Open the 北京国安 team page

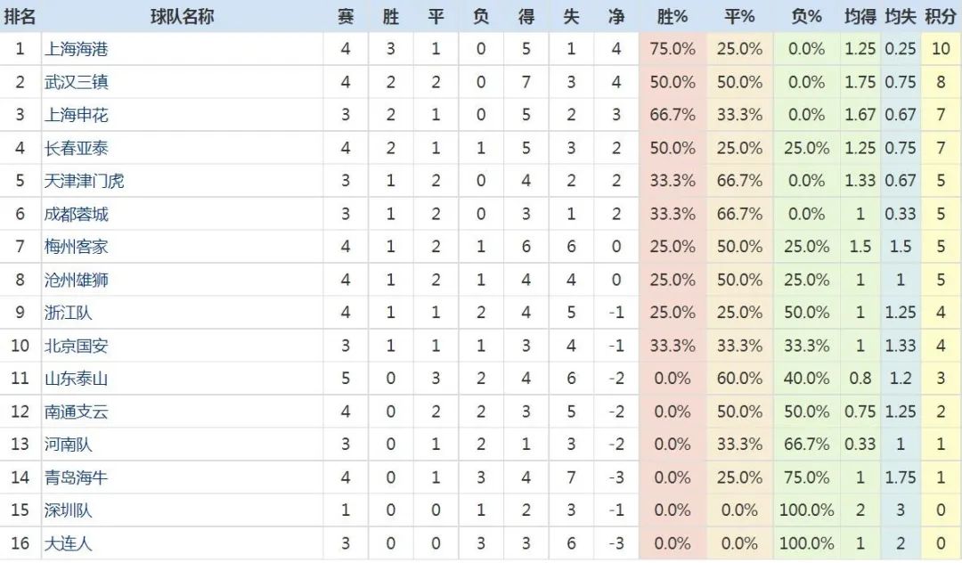(77, 346)
